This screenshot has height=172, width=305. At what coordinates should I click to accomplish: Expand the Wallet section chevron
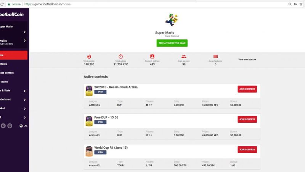(x=25, y=41)
